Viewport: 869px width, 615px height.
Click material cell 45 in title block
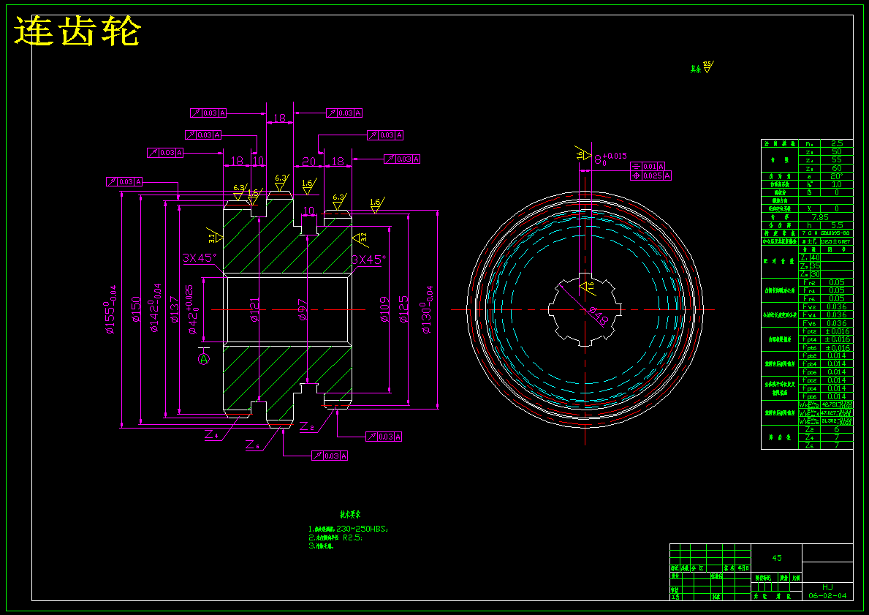click(776, 558)
